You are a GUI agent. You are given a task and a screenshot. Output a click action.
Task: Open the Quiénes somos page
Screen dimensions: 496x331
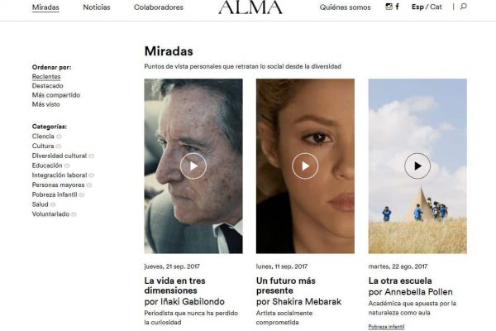[345, 7]
